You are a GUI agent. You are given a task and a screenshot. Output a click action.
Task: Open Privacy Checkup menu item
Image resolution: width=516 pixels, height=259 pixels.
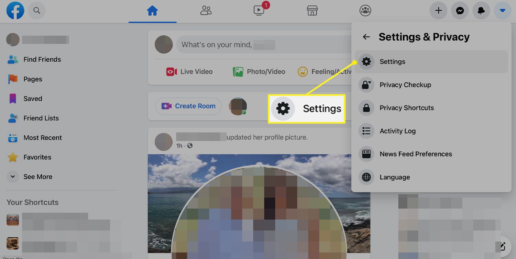(x=405, y=85)
